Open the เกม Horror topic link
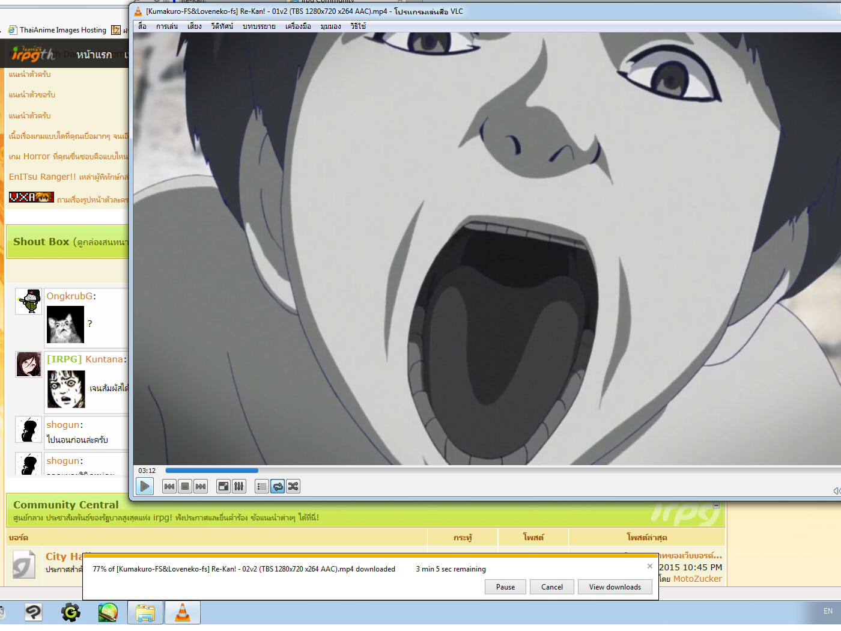 tap(68, 156)
